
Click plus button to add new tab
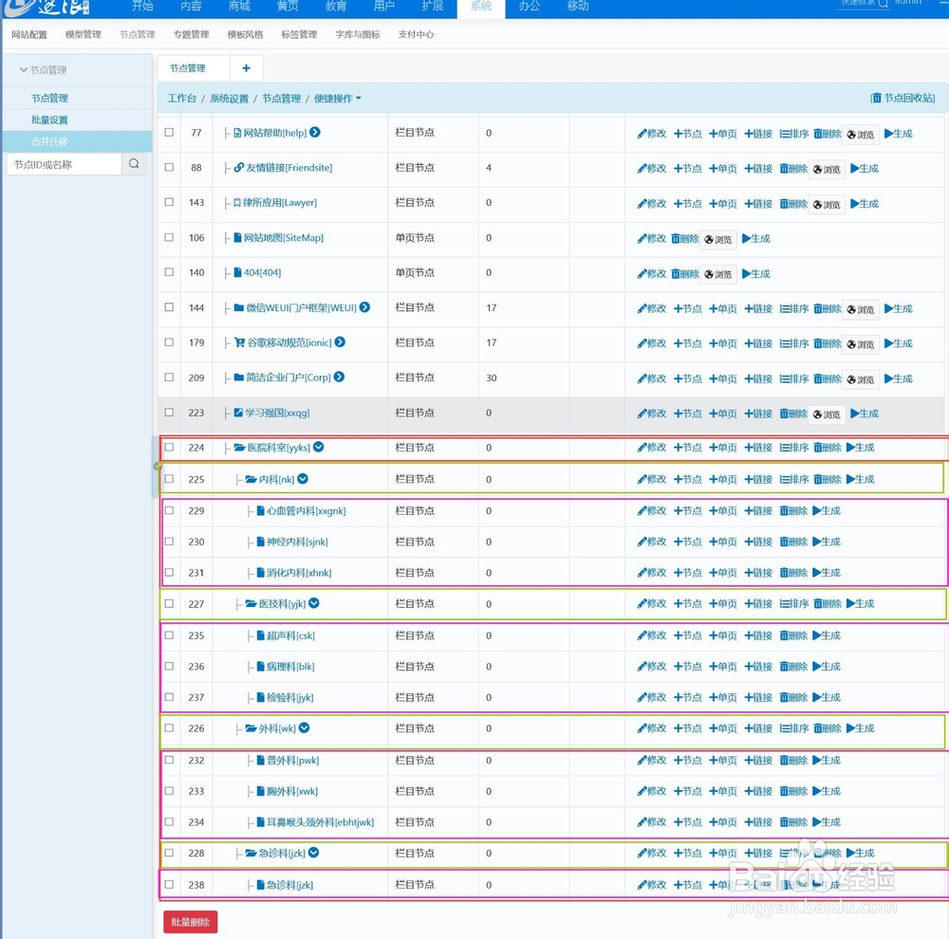[246, 68]
